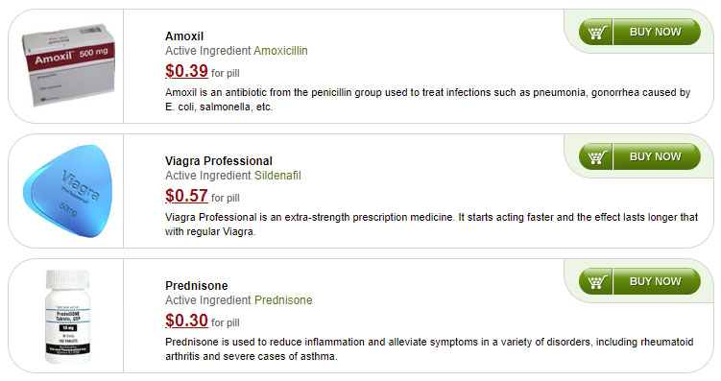Click the cart icon for Amoxil
The image size is (721, 381).
point(596,33)
